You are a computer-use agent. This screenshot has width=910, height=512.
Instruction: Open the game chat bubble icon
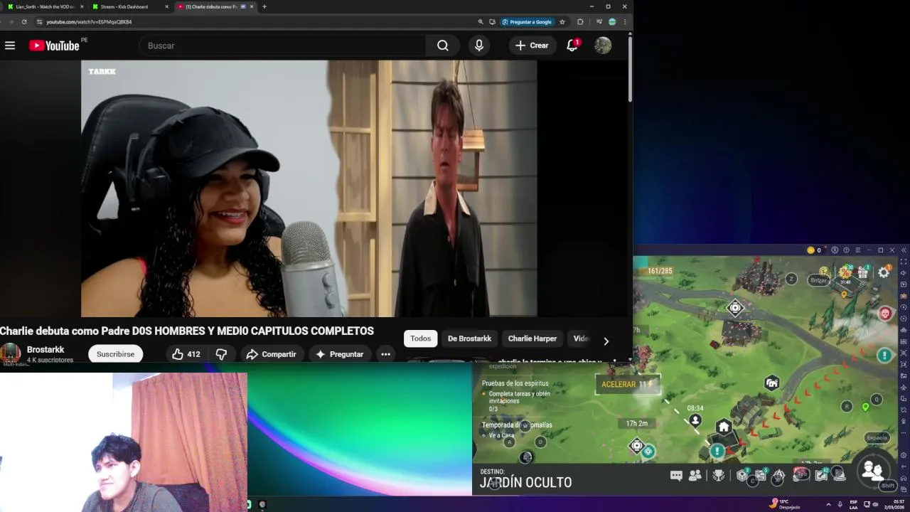pyautogui.click(x=676, y=475)
